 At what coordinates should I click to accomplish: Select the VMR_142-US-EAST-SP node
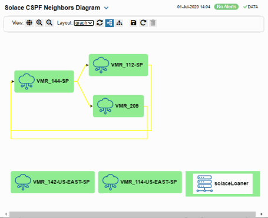53,182
